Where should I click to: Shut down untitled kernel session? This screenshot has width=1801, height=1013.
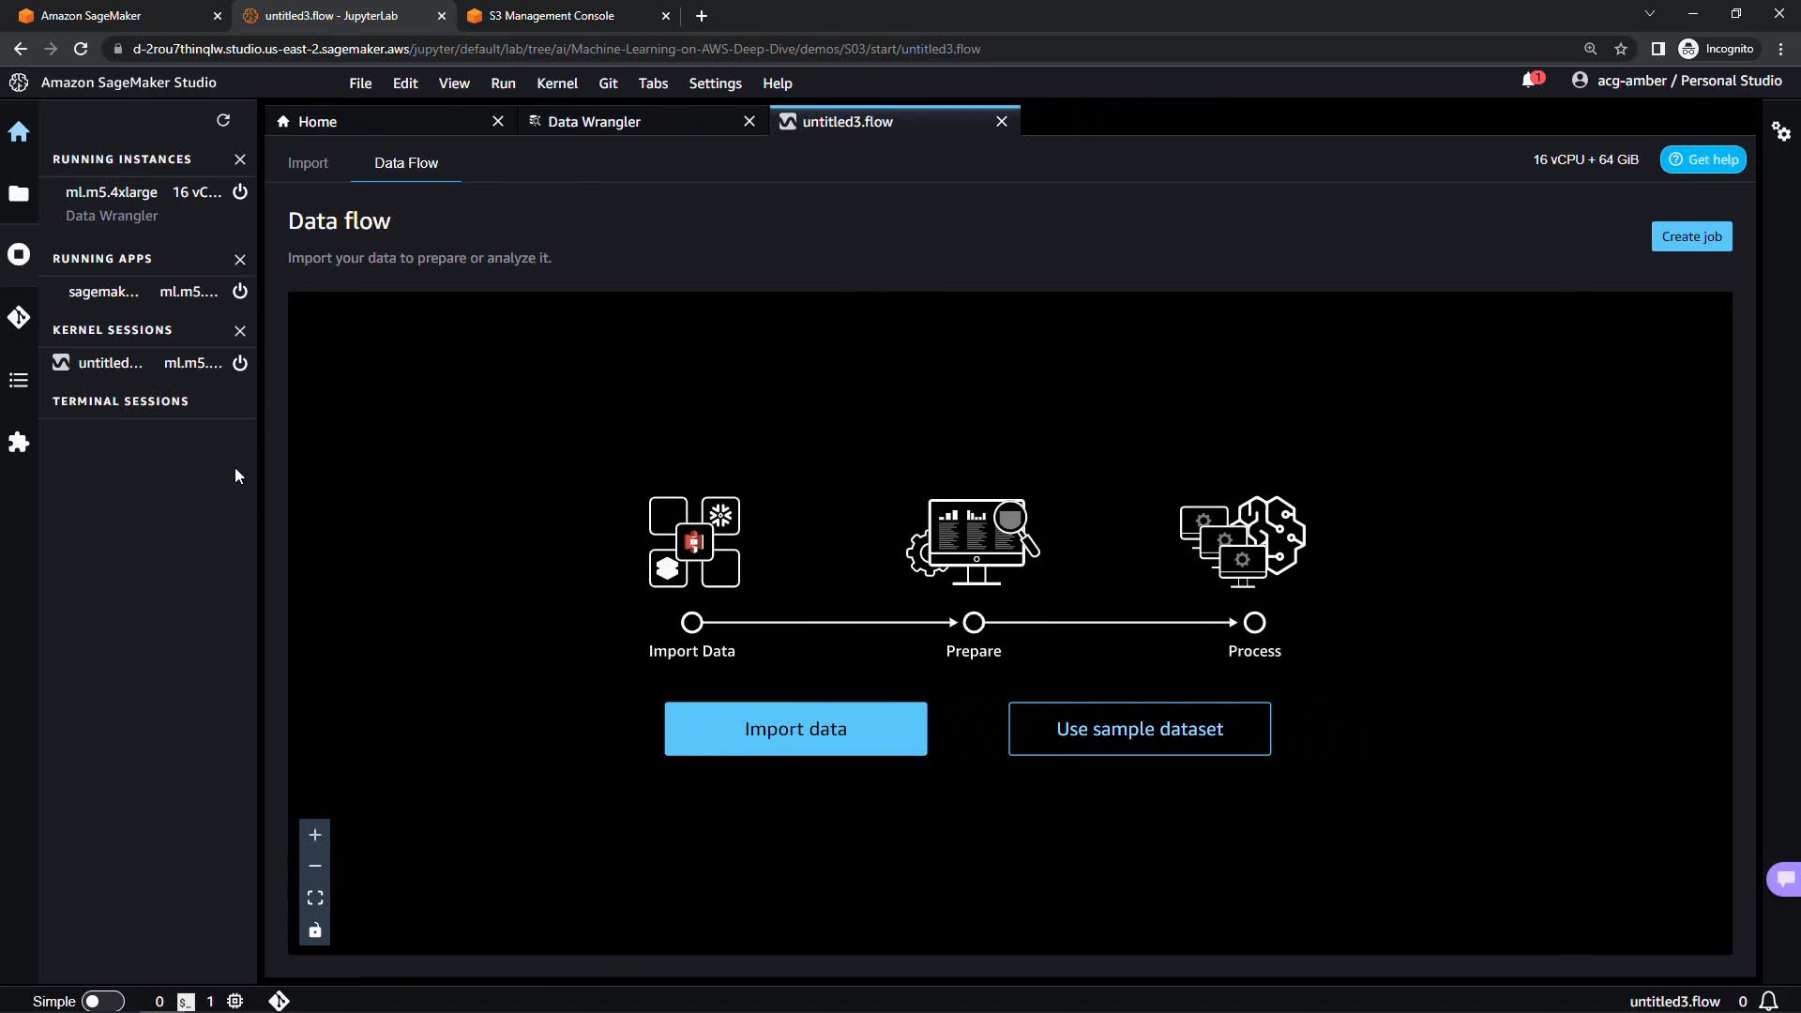[x=240, y=363]
